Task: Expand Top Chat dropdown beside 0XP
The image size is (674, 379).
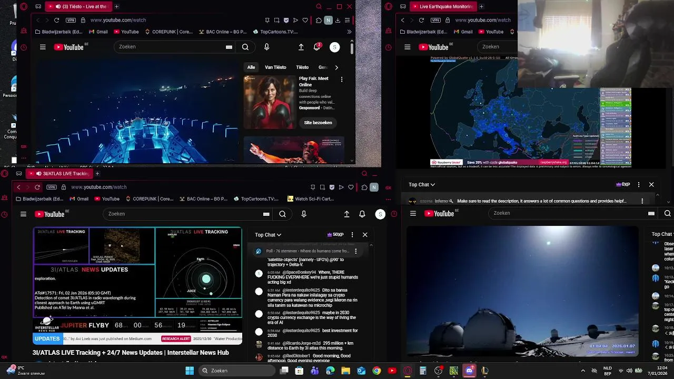Action: click(x=422, y=185)
